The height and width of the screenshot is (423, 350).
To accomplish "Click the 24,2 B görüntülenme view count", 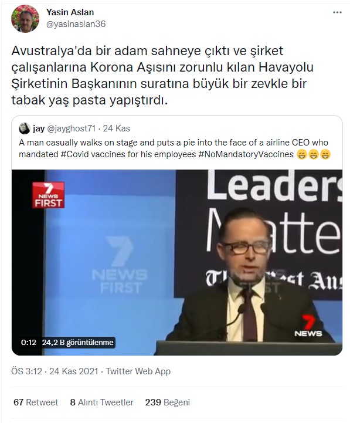I will click(x=77, y=343).
